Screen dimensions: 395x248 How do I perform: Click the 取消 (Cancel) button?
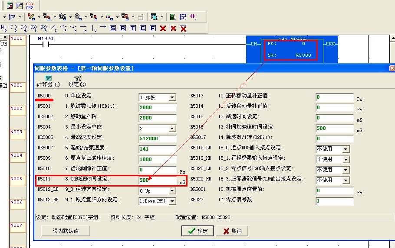pos(232,231)
